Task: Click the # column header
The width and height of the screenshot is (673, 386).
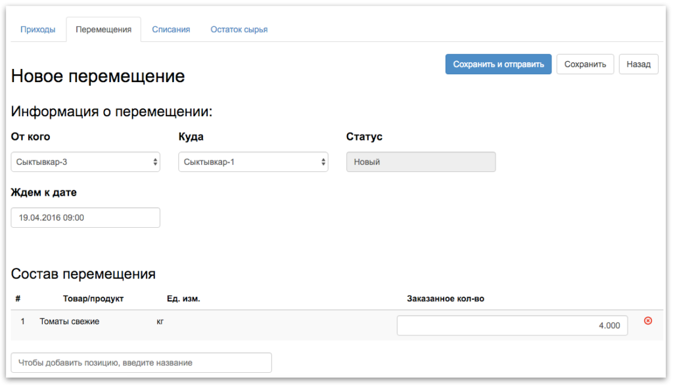Action: point(18,299)
